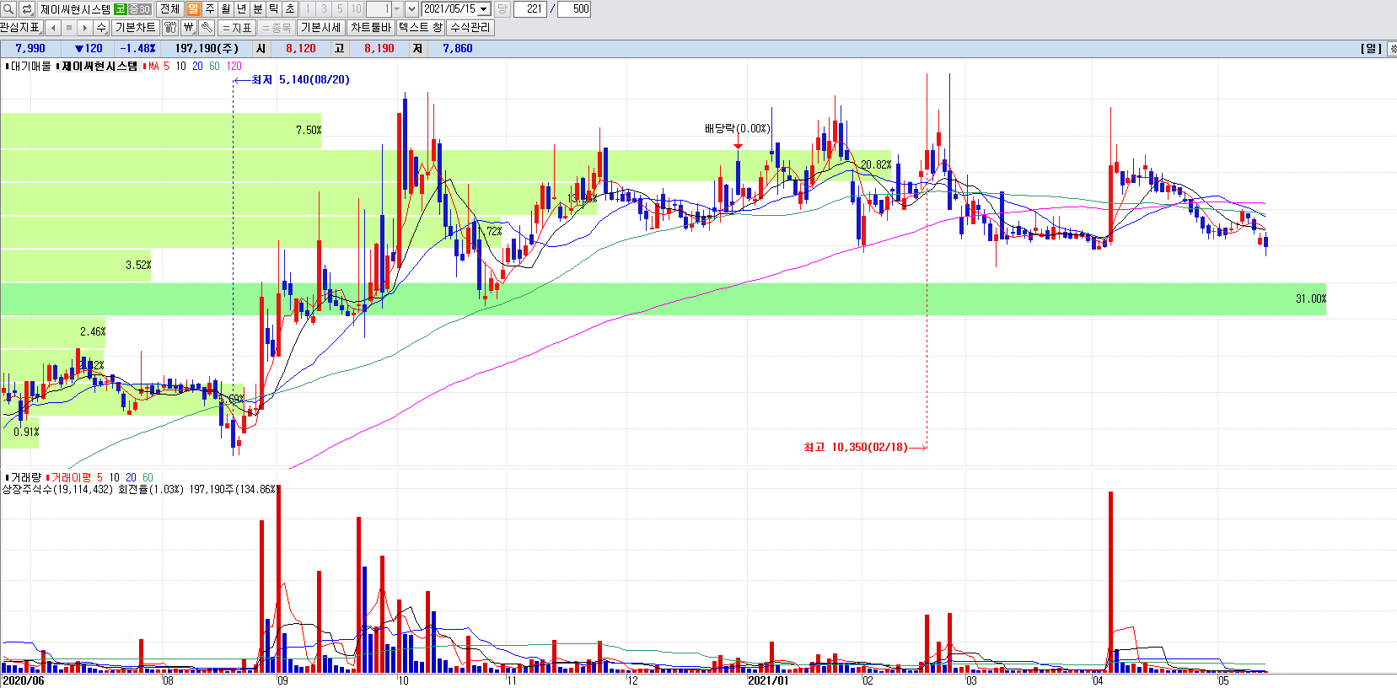Viewport: 1397px width, 688px height.
Task: Click the next-item right arrow button
Action: (x=85, y=27)
